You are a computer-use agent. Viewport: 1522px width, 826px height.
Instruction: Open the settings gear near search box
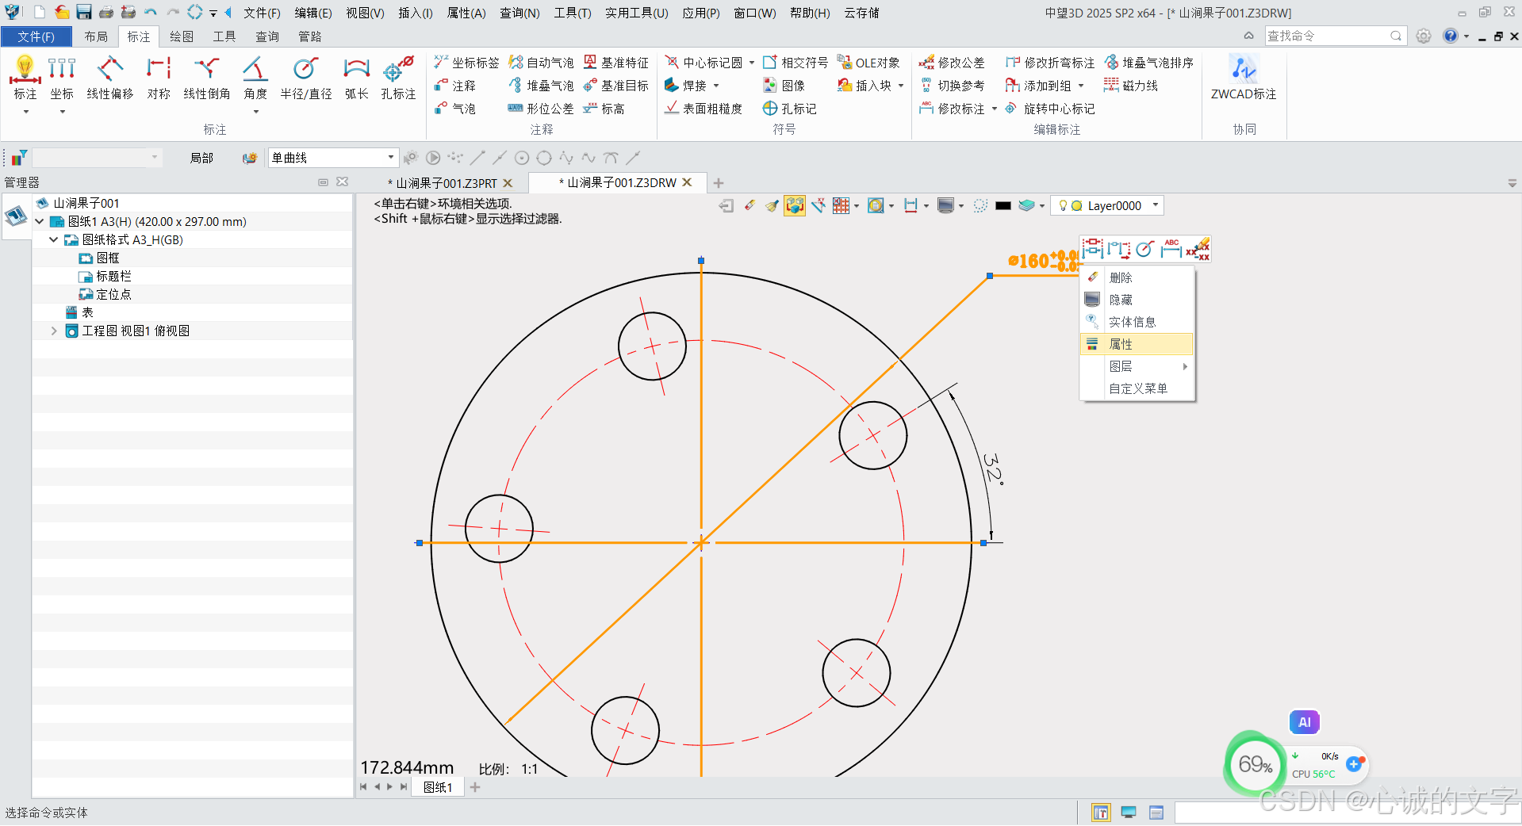coord(1424,36)
